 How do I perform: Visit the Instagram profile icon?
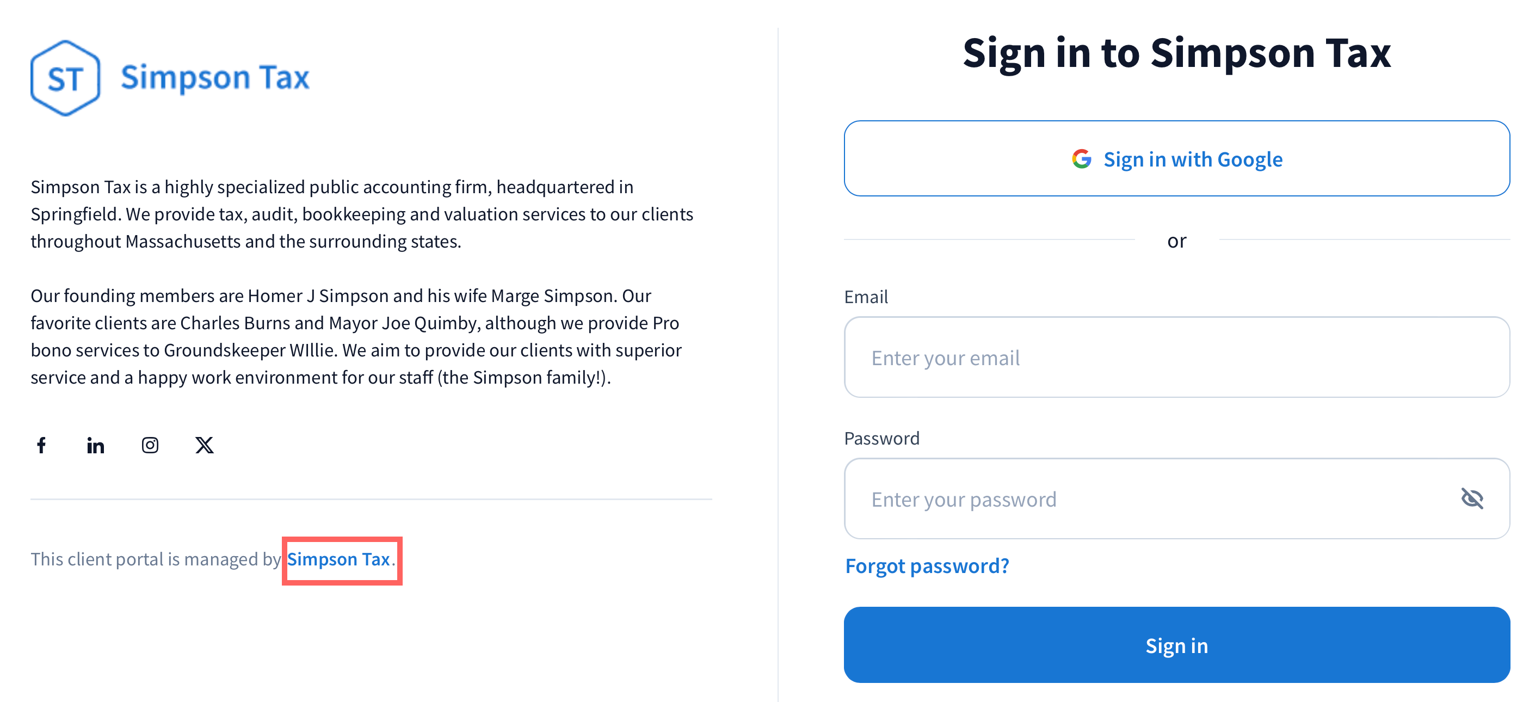coord(150,445)
